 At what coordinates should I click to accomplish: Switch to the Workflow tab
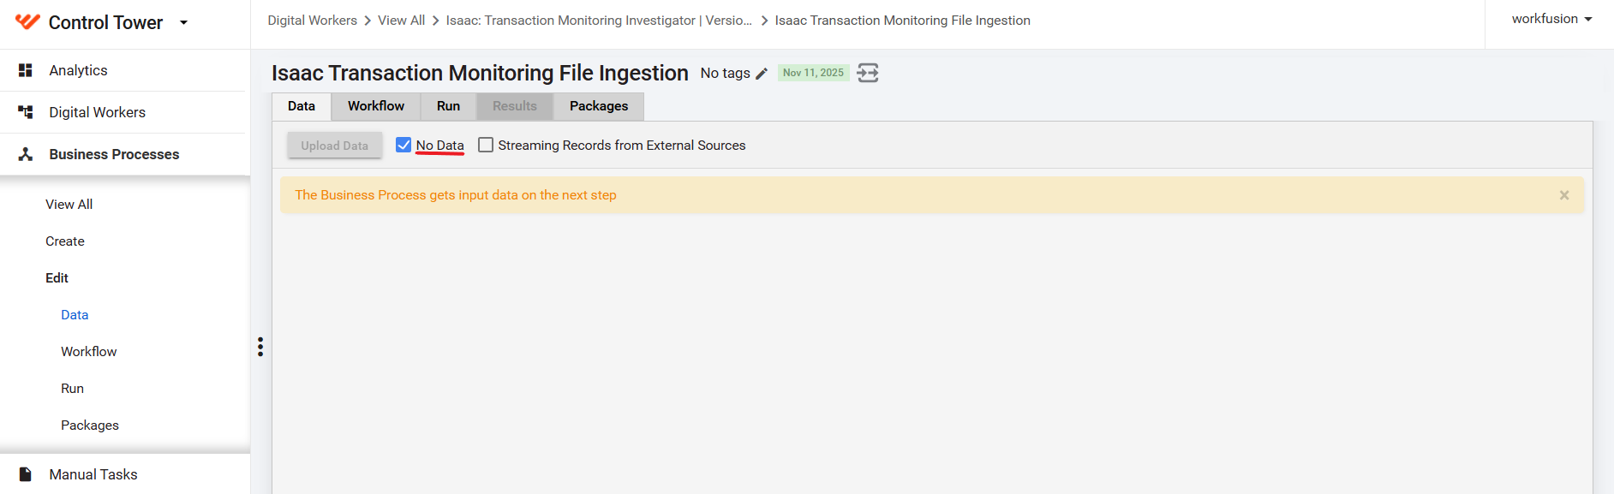[x=376, y=106]
